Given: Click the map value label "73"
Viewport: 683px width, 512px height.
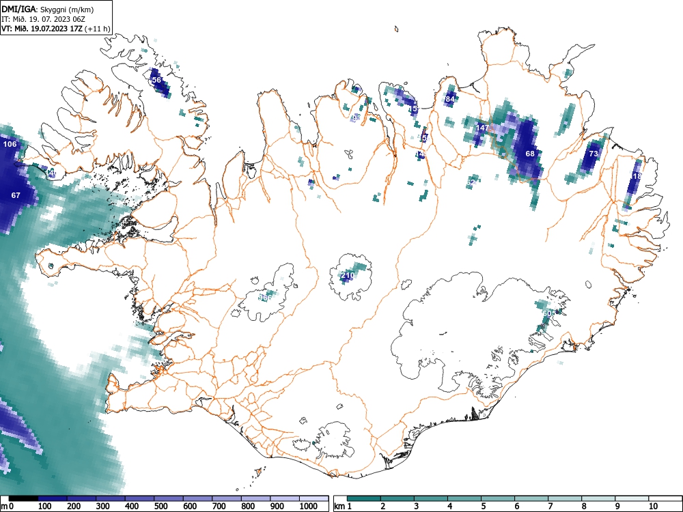Looking at the screenshot, I should click(x=594, y=154).
